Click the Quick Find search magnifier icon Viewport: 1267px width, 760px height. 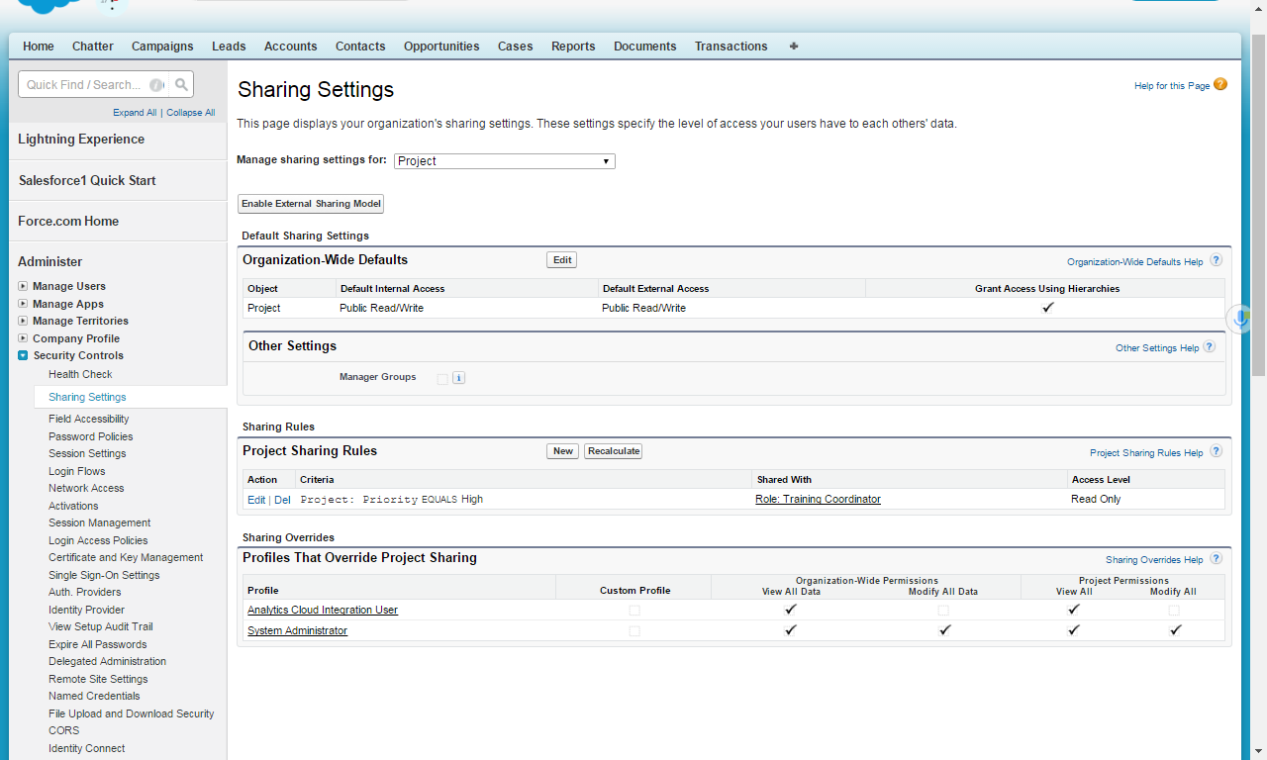click(x=181, y=85)
